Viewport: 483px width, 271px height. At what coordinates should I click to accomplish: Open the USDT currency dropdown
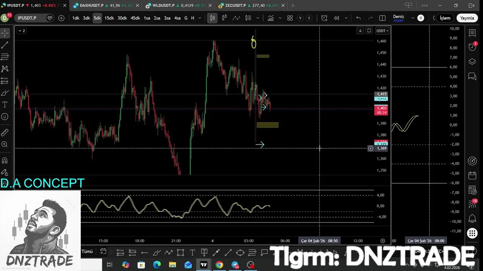[382, 31]
